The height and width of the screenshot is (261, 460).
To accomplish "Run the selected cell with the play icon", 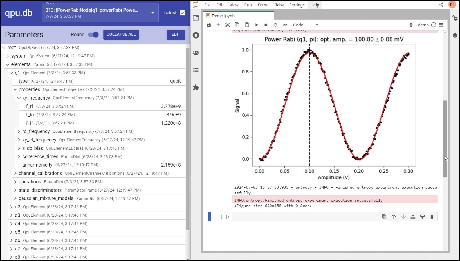I will (x=257, y=25).
